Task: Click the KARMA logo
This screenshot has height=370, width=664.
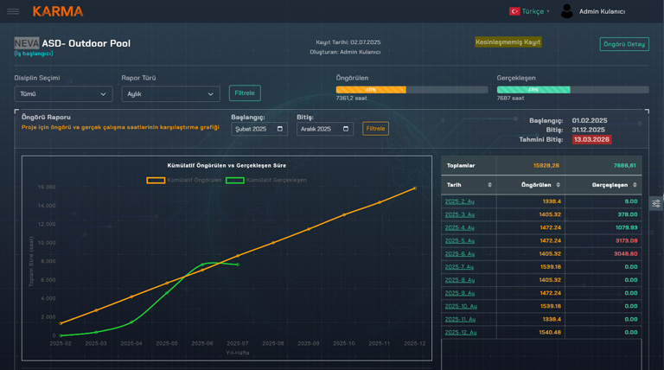Action: pyautogui.click(x=58, y=11)
